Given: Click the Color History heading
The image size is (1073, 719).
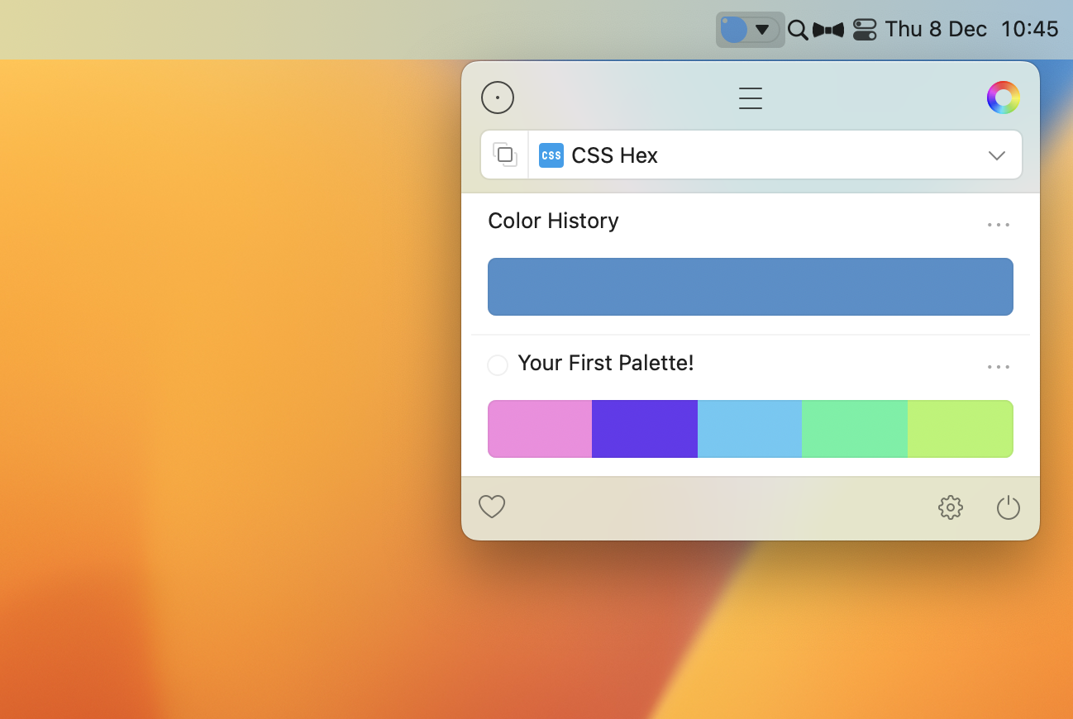Looking at the screenshot, I should (x=553, y=221).
